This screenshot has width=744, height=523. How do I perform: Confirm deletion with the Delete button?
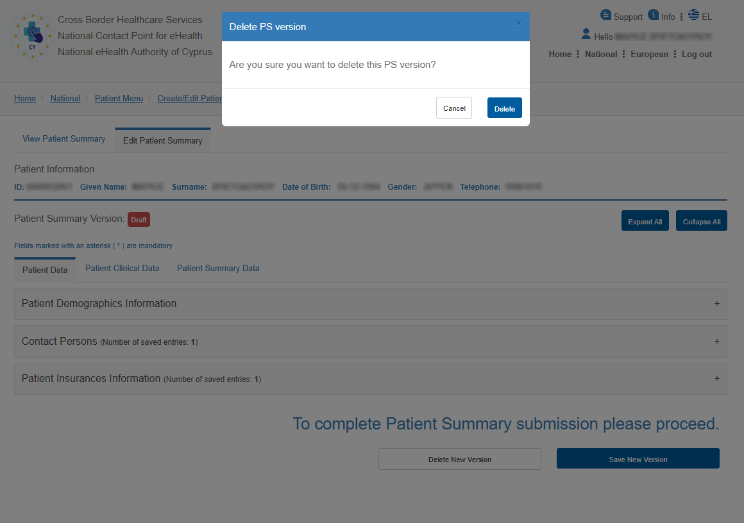pyautogui.click(x=504, y=108)
